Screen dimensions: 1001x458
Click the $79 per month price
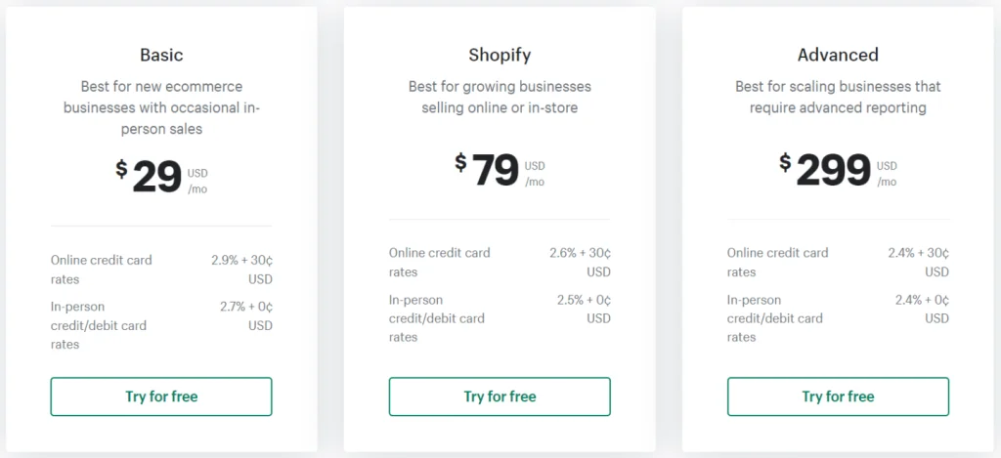(496, 169)
